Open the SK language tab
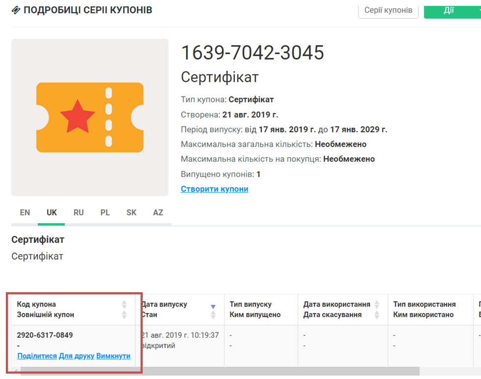 tap(131, 213)
